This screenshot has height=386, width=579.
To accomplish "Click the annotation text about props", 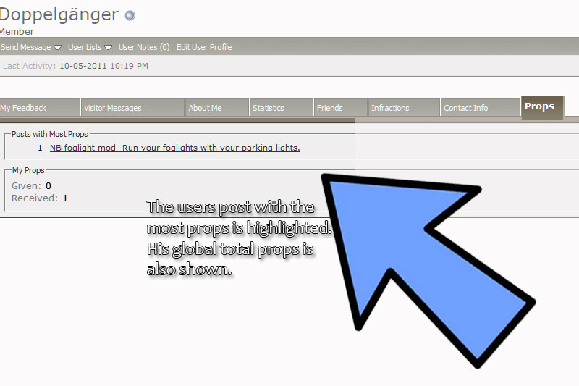I will 239,238.
